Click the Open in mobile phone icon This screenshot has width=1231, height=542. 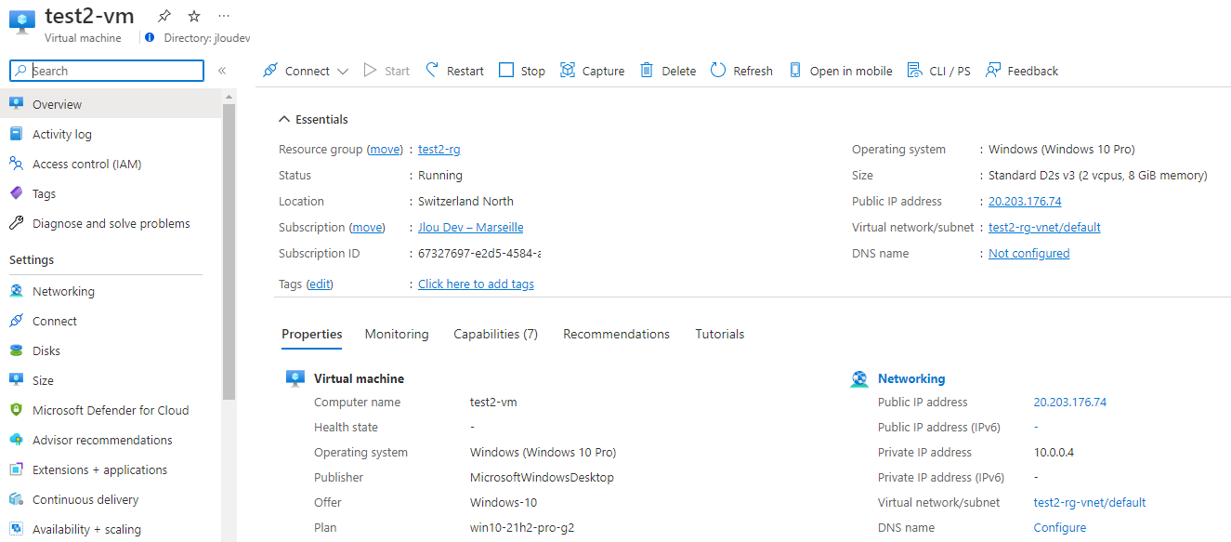pyautogui.click(x=795, y=71)
